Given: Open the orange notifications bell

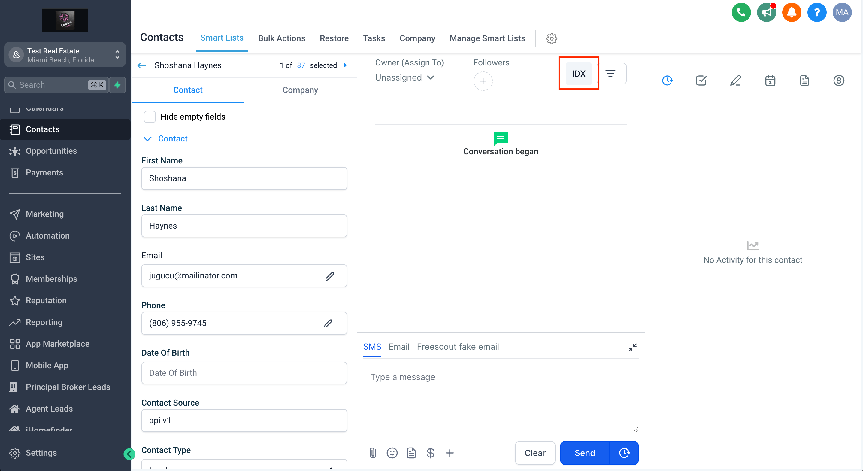Looking at the screenshot, I should (x=791, y=12).
